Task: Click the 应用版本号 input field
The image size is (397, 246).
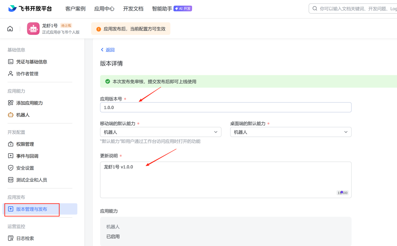Action: (225, 108)
